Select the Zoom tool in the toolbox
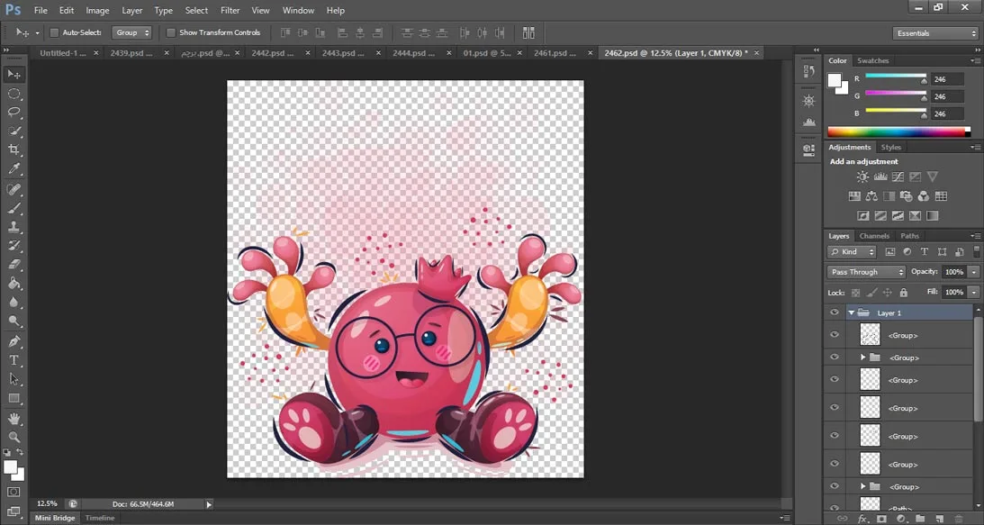984x525 pixels. coord(14,437)
